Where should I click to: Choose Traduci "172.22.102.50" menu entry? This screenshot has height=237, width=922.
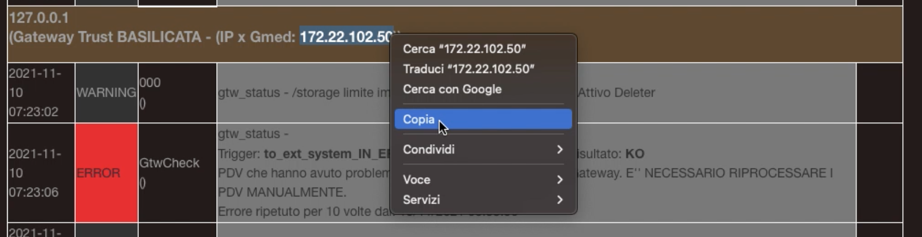468,69
